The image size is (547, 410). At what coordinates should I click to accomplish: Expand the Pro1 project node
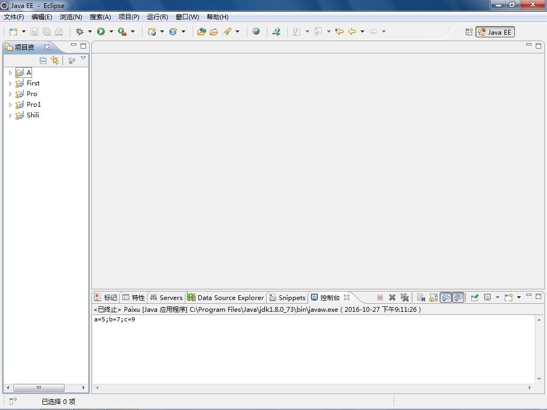point(10,105)
